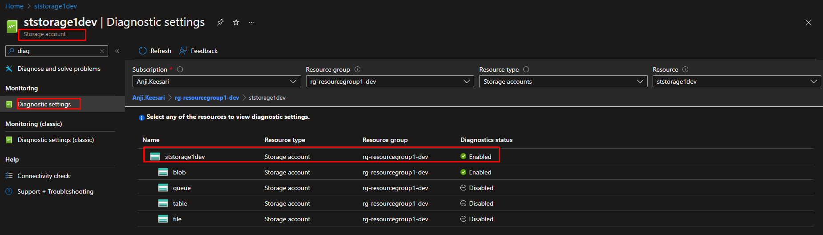Open the Resource group dropdown

point(390,81)
